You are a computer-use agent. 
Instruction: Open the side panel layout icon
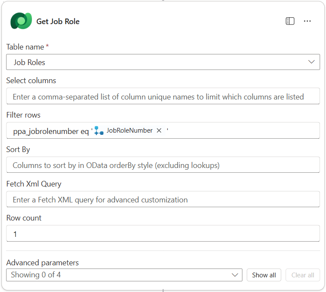point(290,21)
